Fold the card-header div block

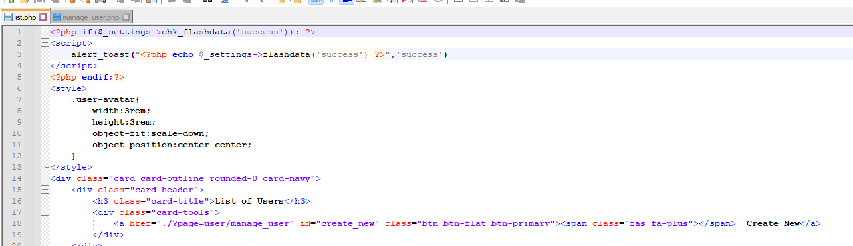pyautogui.click(x=45, y=190)
